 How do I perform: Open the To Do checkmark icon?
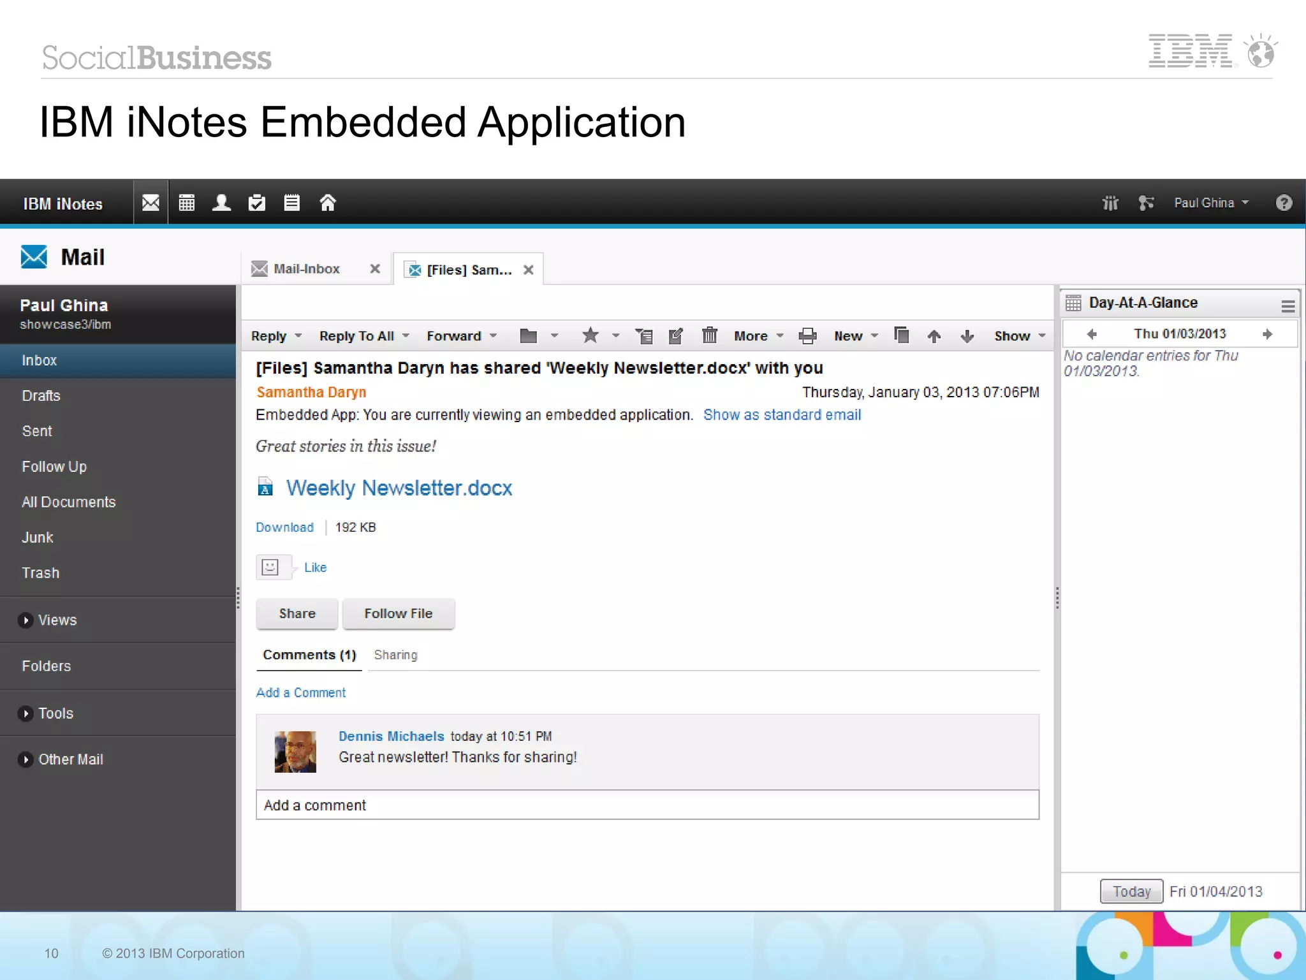256,203
